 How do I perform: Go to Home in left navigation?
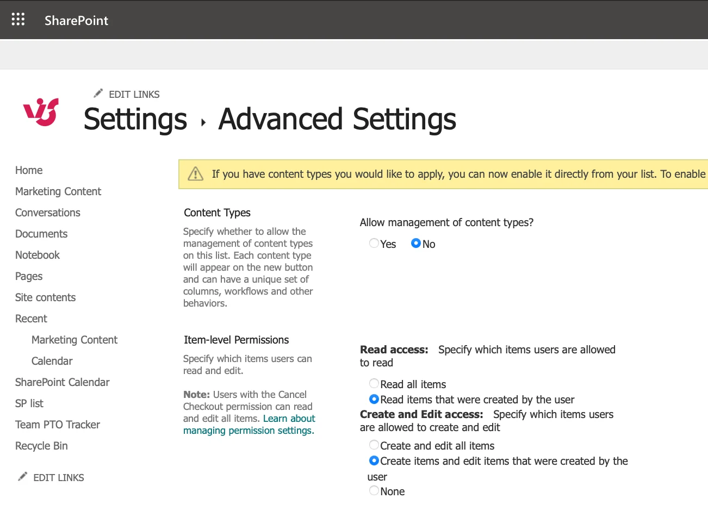[29, 170]
